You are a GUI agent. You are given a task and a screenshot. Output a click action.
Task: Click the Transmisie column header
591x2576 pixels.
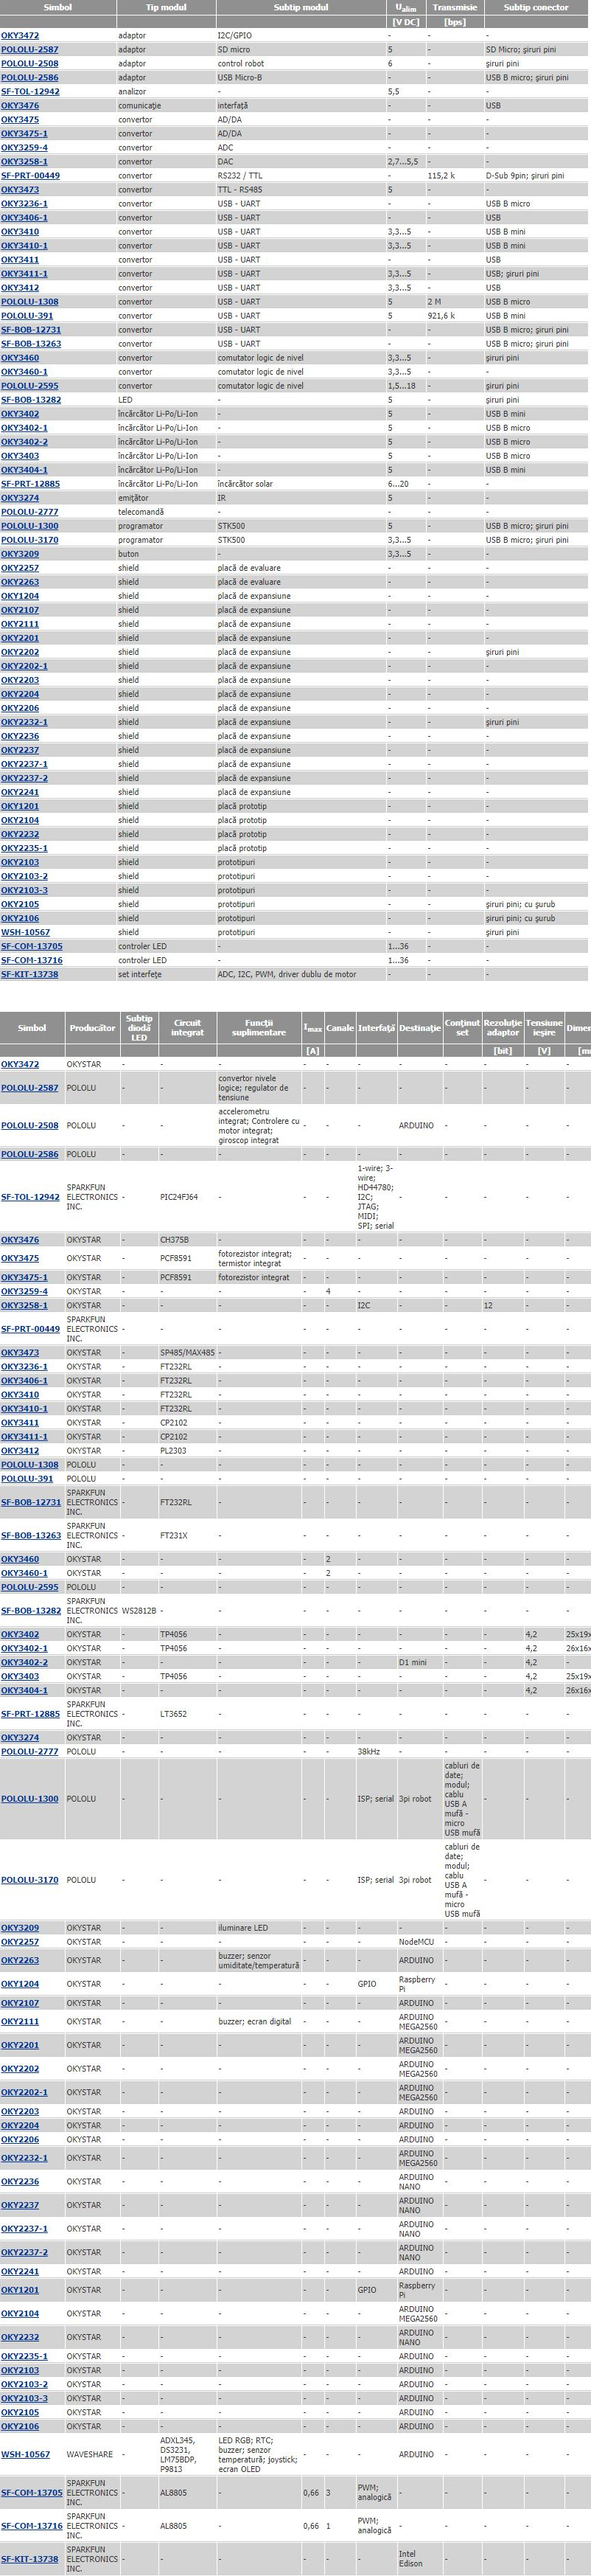click(x=455, y=7)
